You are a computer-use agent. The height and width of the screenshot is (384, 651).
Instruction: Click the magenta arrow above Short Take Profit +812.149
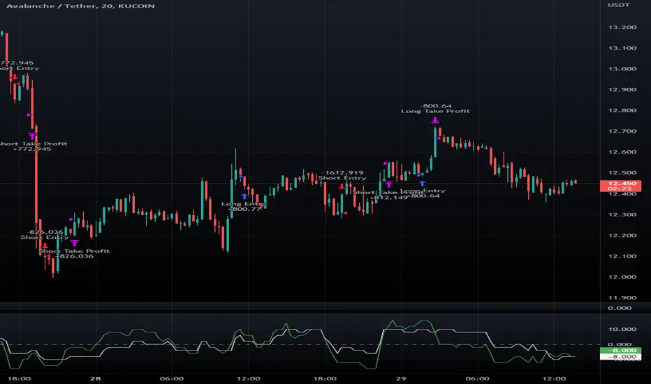pos(388,184)
